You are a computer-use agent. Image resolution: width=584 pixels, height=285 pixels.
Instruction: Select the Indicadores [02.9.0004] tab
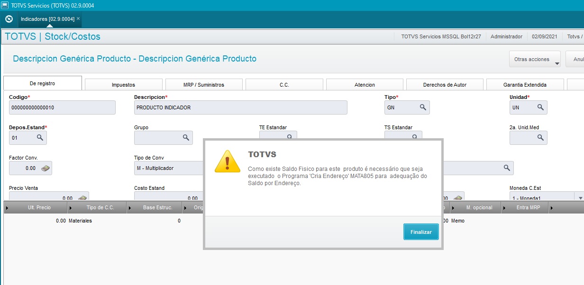(x=47, y=19)
